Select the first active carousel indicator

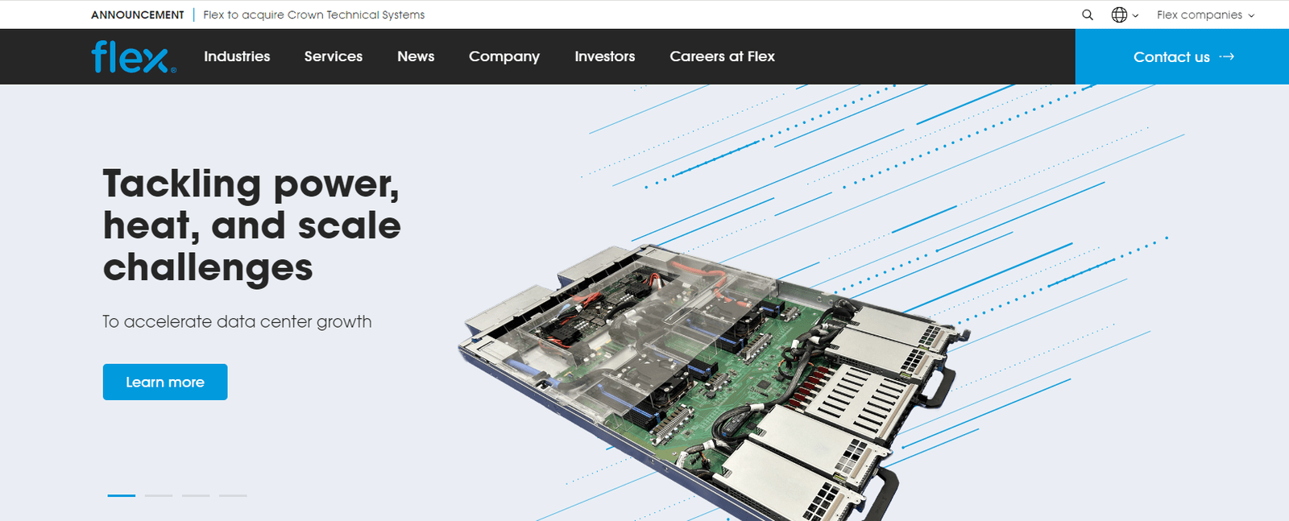122,495
